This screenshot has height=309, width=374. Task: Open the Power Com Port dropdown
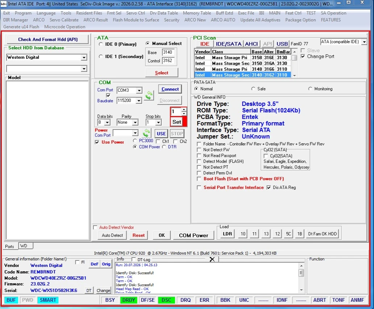pyautogui.click(x=135, y=133)
